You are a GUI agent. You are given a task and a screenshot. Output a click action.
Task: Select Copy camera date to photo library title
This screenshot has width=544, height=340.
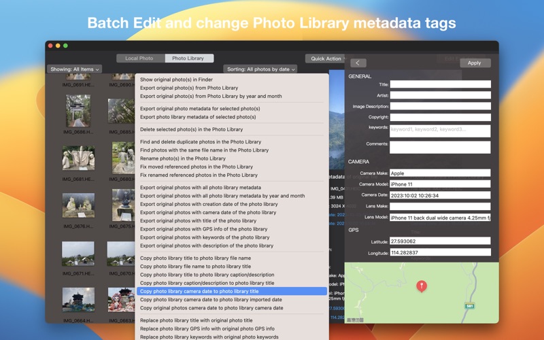point(232,292)
